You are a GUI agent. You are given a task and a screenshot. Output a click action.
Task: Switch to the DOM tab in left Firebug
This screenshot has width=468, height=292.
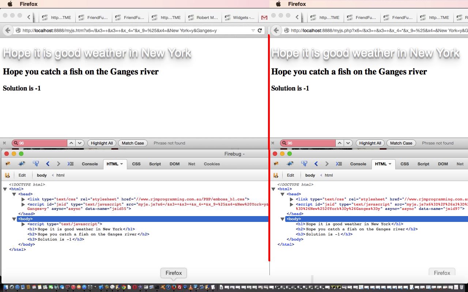coord(175,164)
